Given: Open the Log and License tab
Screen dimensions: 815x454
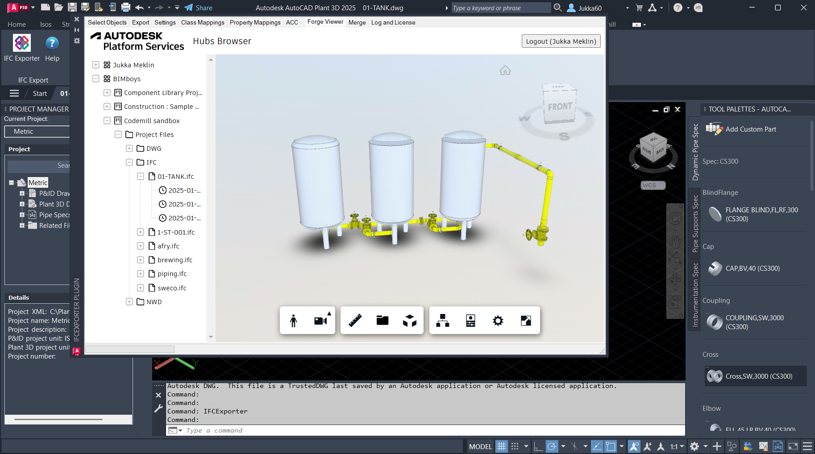Looking at the screenshot, I should point(393,22).
